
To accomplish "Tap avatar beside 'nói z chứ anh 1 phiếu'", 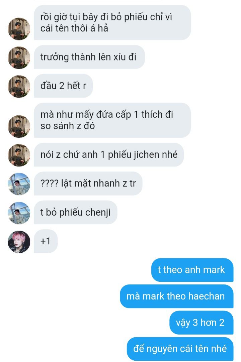I will coord(19,155).
